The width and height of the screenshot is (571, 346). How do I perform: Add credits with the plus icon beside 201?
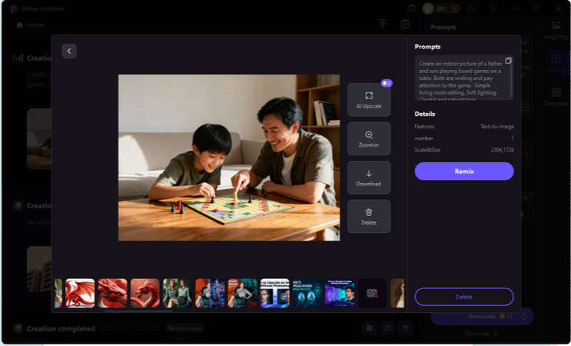[455, 8]
